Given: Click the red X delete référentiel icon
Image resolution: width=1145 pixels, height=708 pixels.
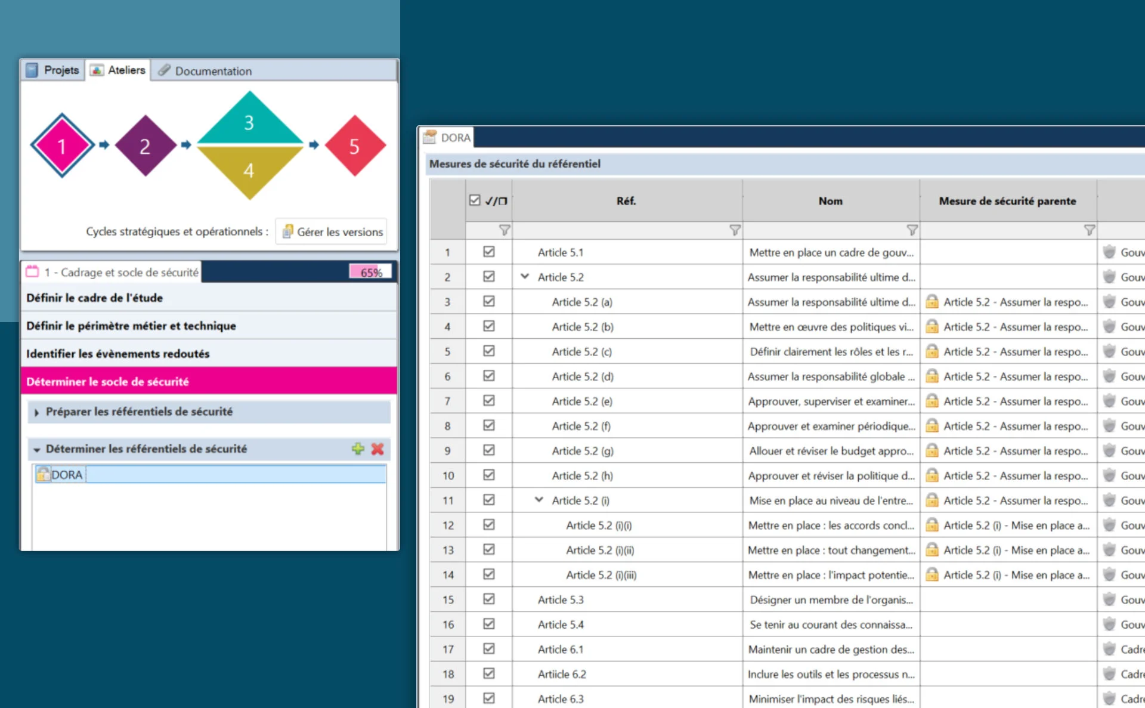Looking at the screenshot, I should click(377, 449).
